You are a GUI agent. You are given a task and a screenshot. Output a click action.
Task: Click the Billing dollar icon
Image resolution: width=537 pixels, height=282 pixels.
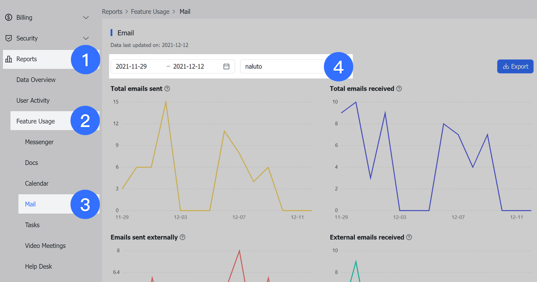click(8, 18)
